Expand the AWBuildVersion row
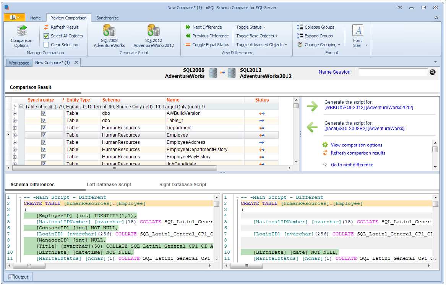The height and width of the screenshot is (285, 446). coord(15,114)
